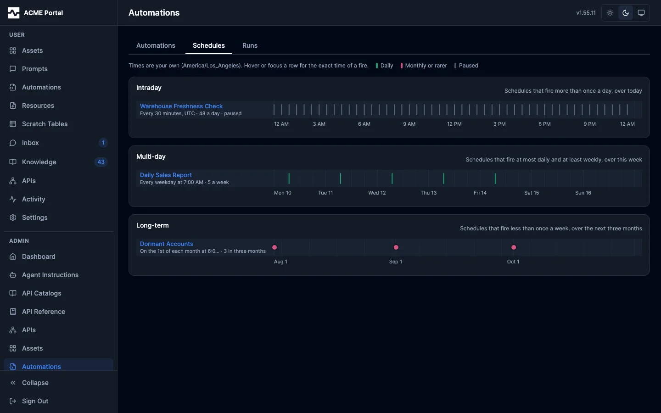
Task: Click the Aug 1 schedule dot
Action: [274, 247]
